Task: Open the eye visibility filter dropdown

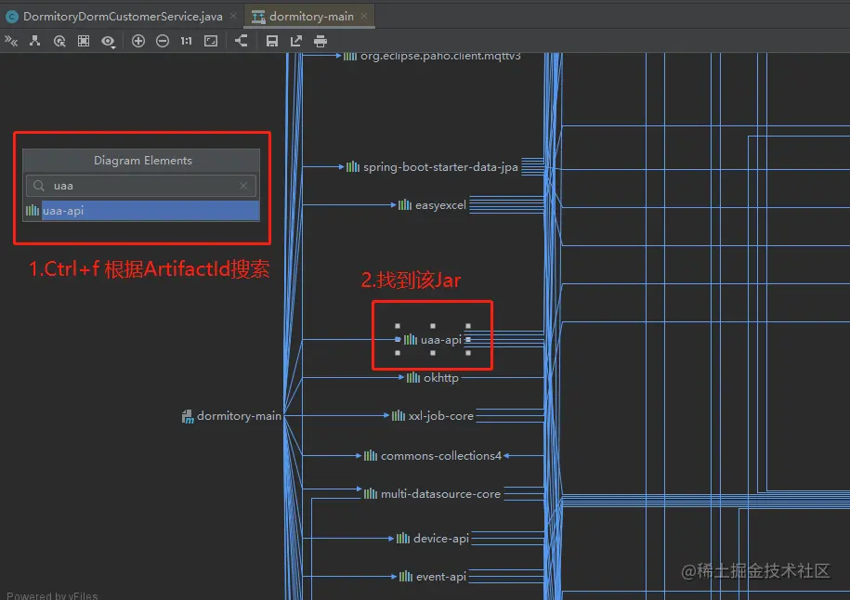Action: (109, 41)
